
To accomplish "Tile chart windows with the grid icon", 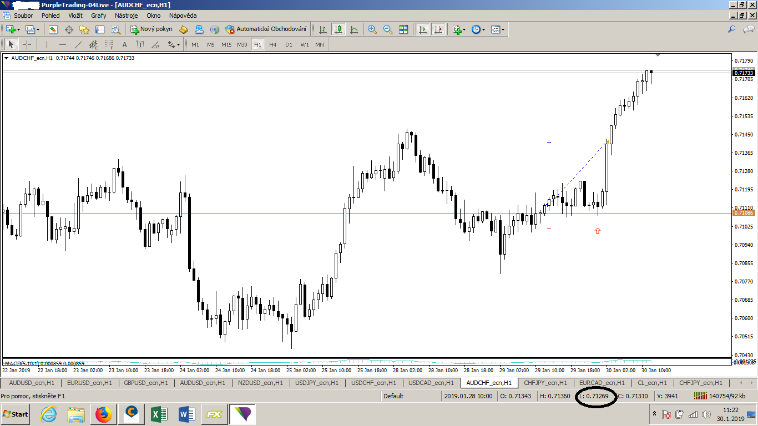I will pyautogui.click(x=403, y=29).
